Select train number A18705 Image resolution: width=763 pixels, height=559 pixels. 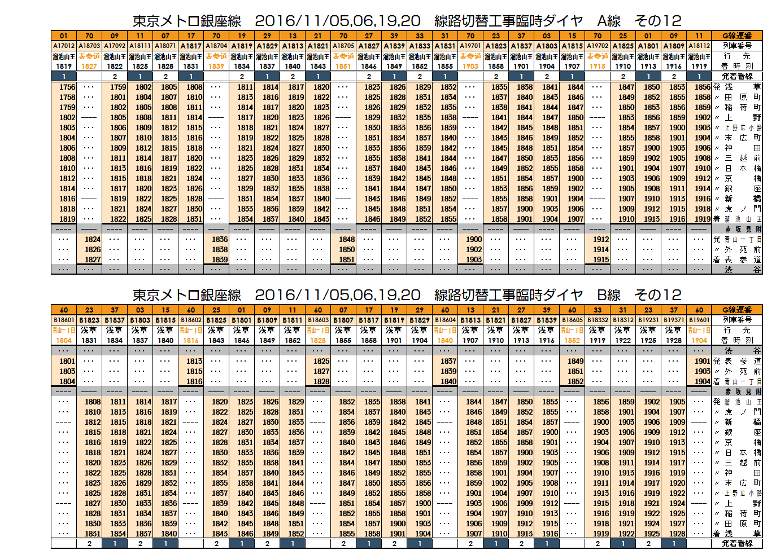point(343,46)
